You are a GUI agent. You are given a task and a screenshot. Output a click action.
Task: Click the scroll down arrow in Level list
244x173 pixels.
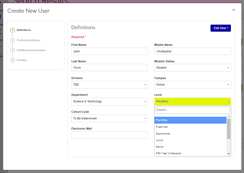pos(229,154)
